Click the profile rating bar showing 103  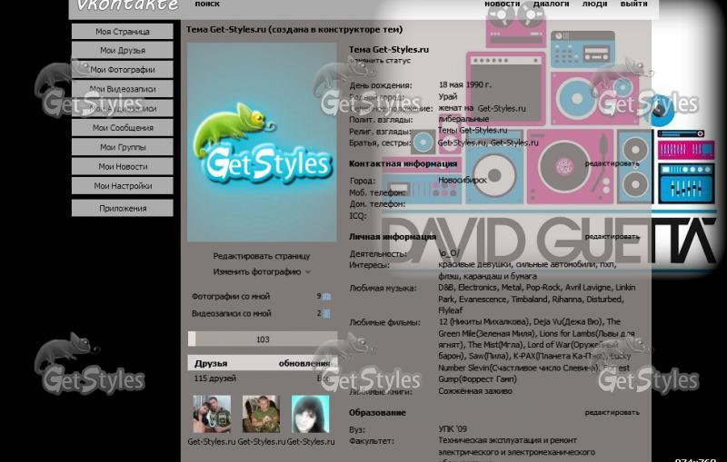(262, 339)
